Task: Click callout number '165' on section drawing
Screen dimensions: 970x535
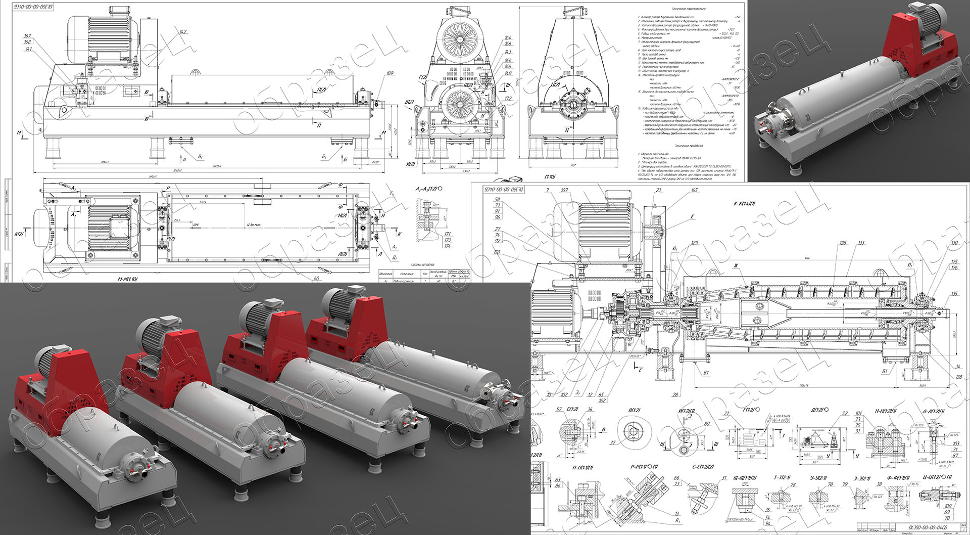Action: coord(694,190)
